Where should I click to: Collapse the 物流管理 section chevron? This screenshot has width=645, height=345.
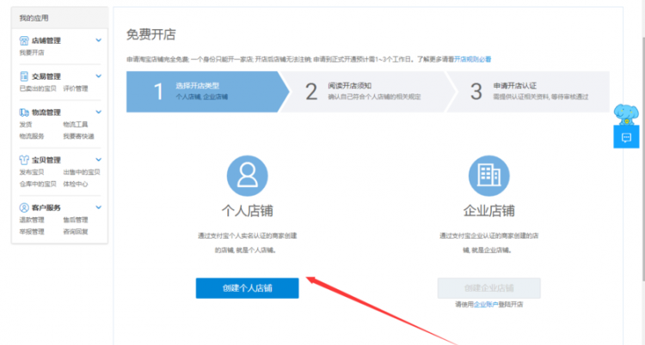point(98,112)
